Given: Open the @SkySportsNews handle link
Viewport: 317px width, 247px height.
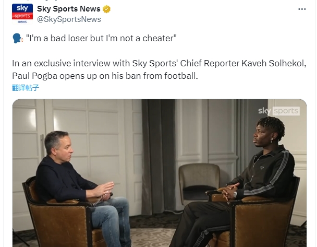Looking at the screenshot, I should pyautogui.click(x=69, y=19).
